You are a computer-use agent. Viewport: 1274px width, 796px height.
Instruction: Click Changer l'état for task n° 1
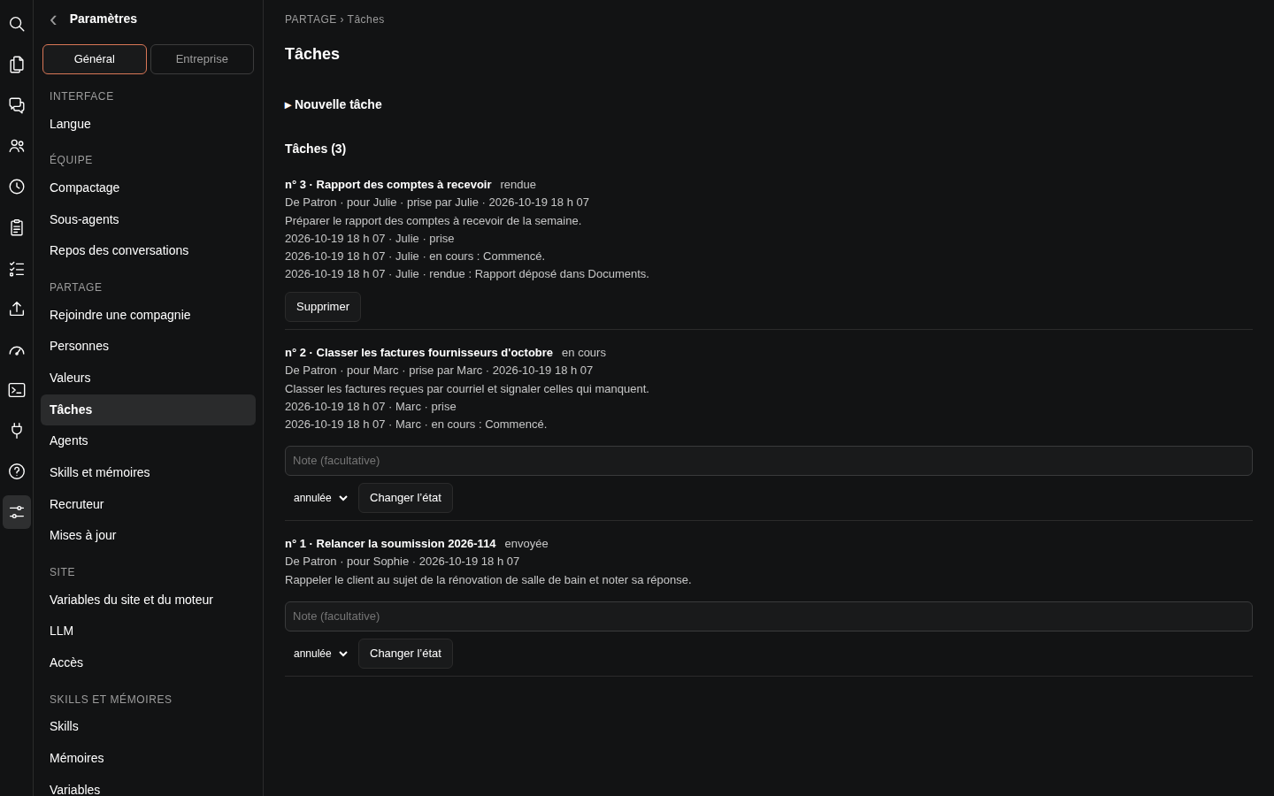405,654
